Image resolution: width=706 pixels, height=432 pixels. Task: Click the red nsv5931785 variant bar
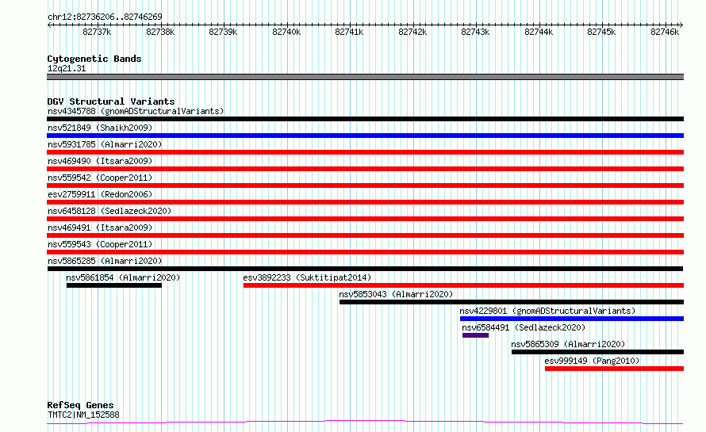365,152
